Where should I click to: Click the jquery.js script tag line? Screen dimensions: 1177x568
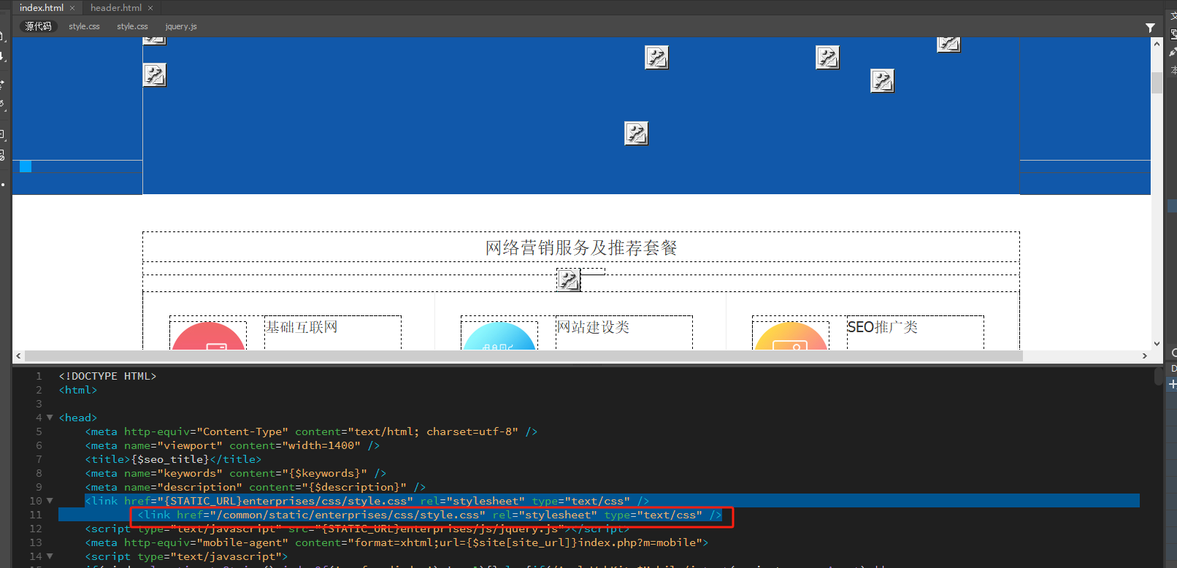tap(357, 529)
